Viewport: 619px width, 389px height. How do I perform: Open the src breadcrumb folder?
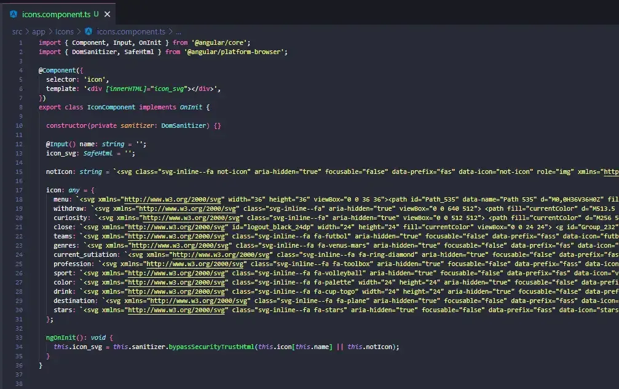coord(17,31)
